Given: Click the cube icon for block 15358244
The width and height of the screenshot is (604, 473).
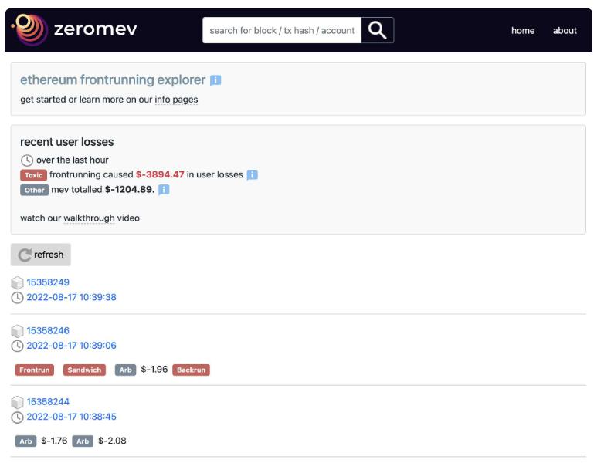Looking at the screenshot, I should (x=17, y=403).
